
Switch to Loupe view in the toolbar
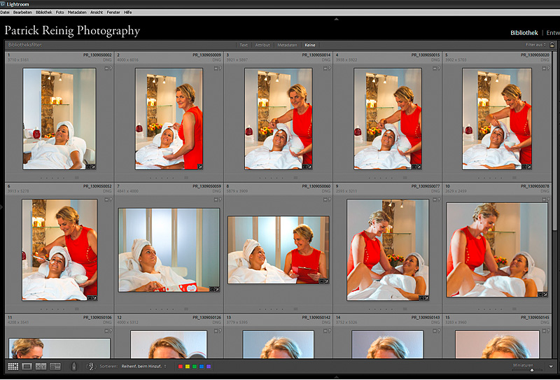point(27,366)
